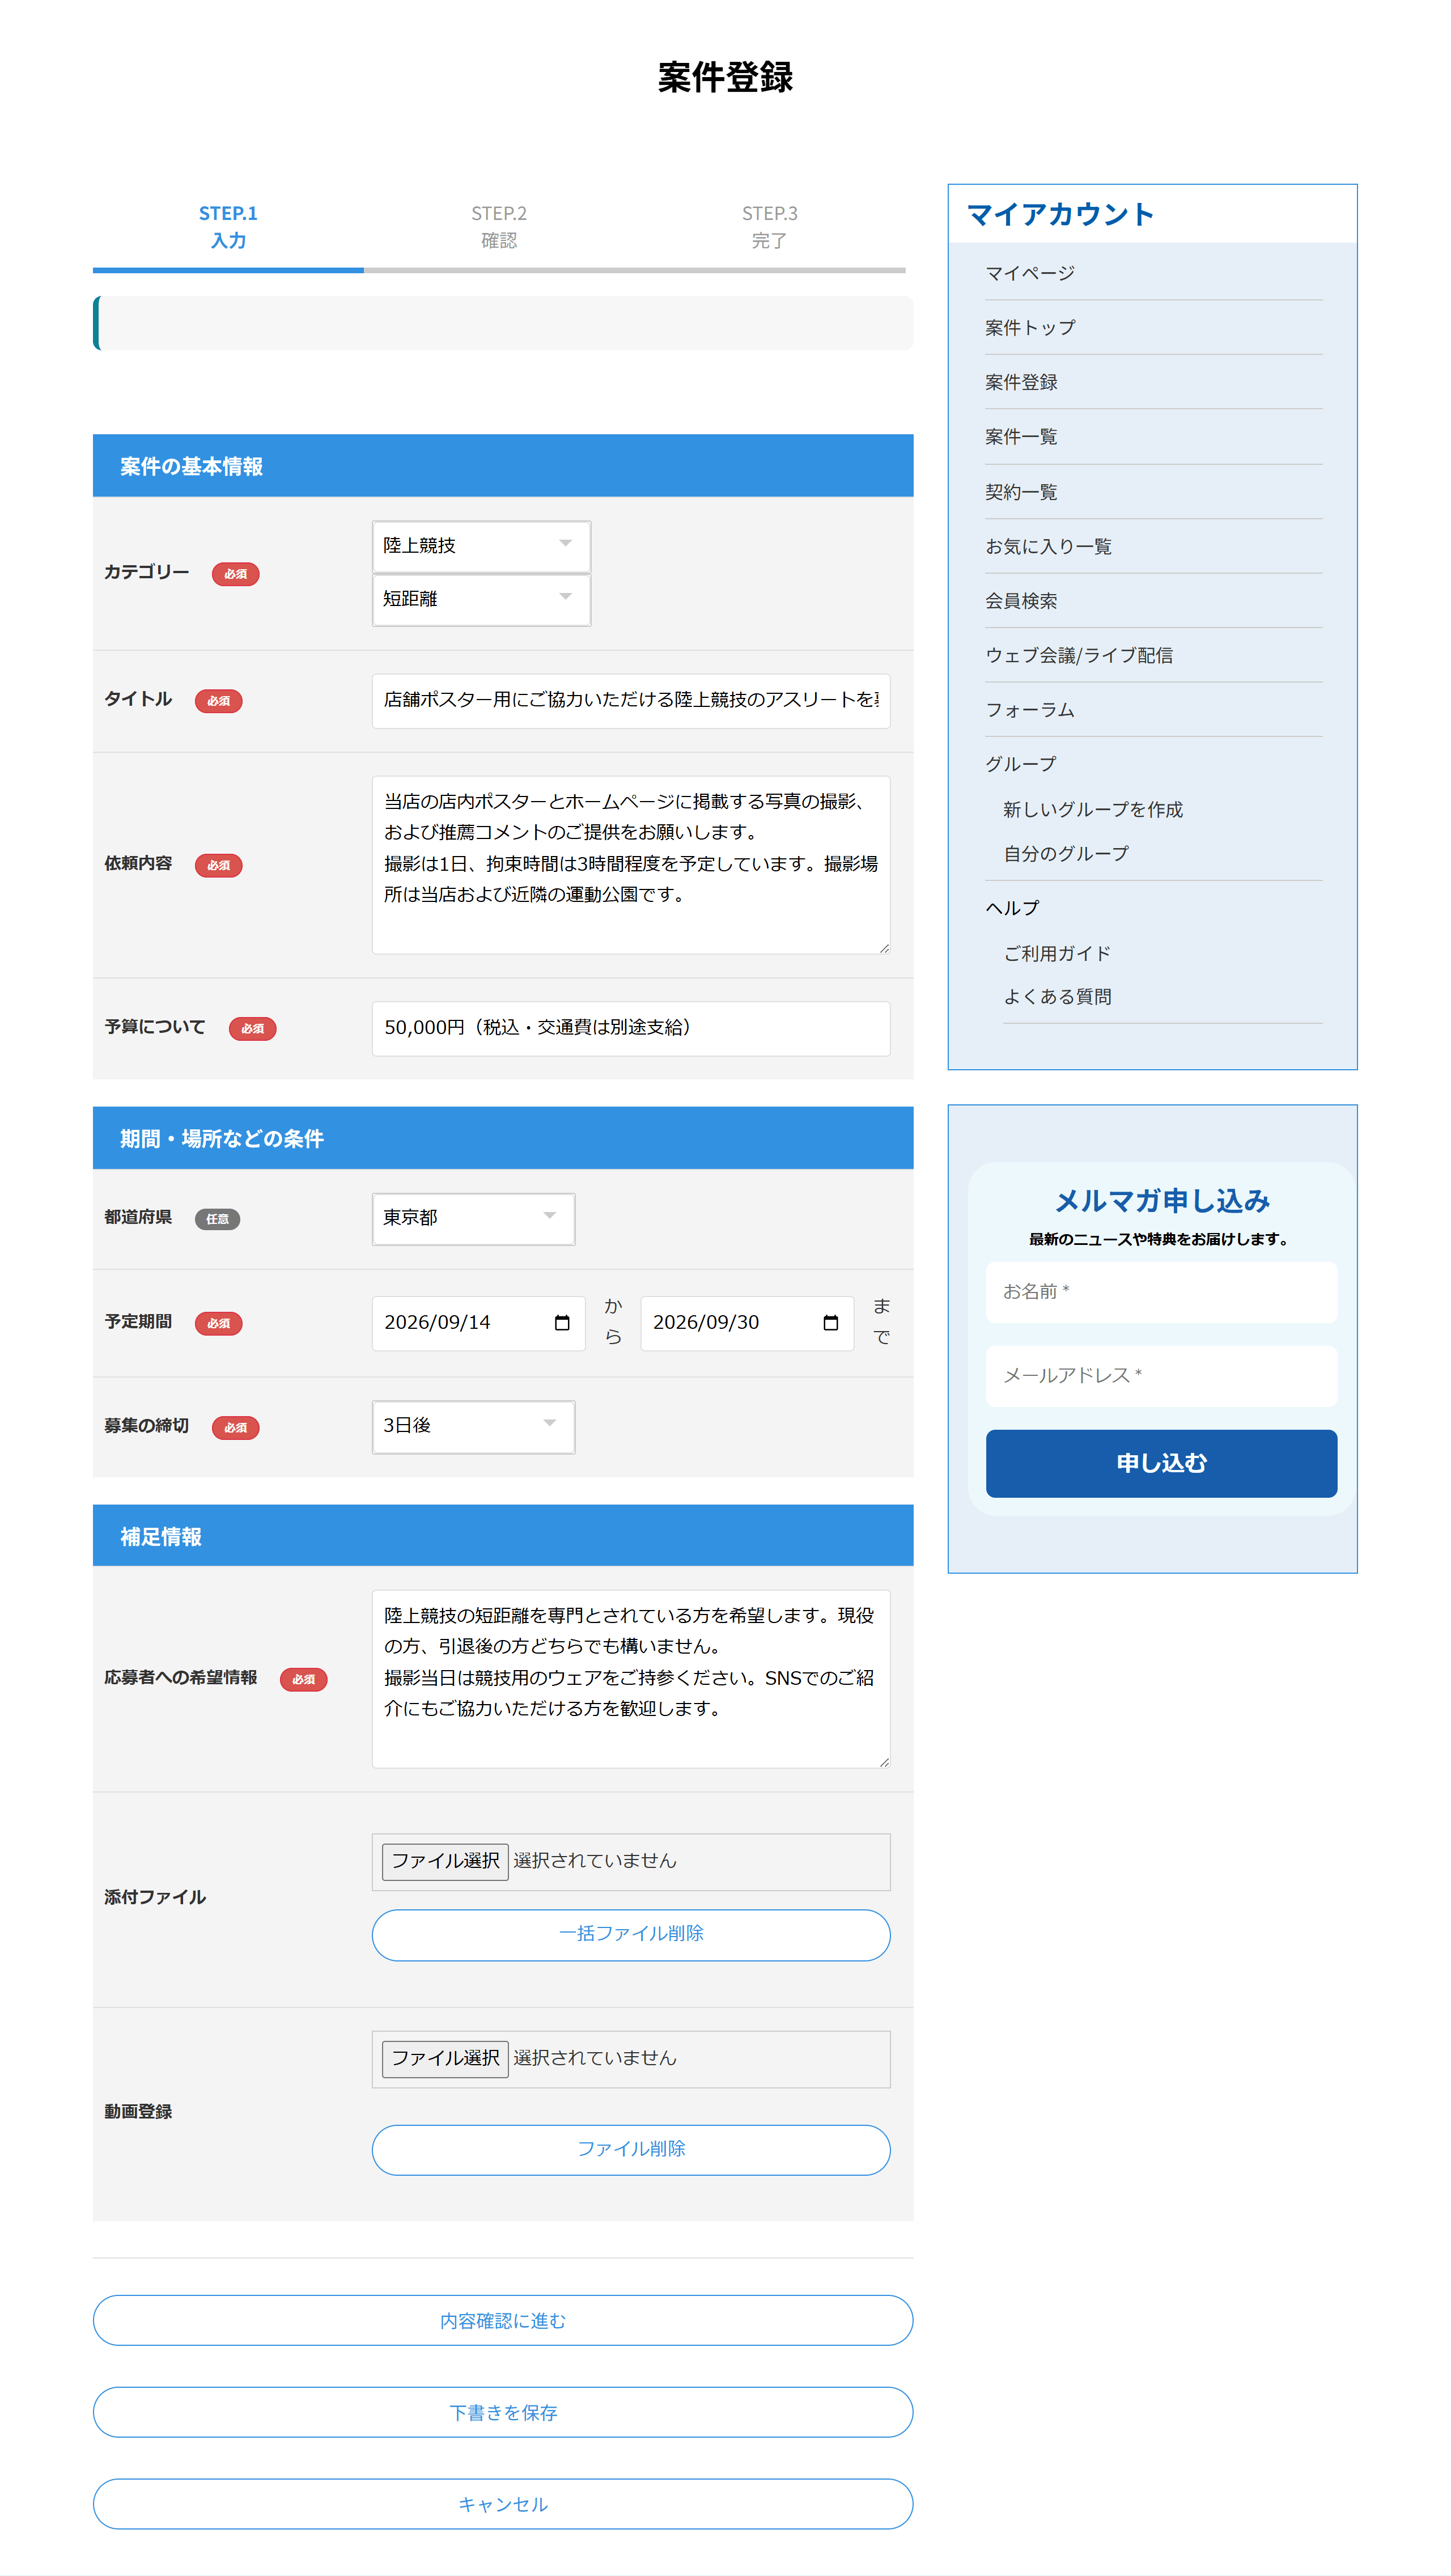Click ファイル選択 for 添付ファイル
This screenshot has height=2576, width=1451.
445,1861
